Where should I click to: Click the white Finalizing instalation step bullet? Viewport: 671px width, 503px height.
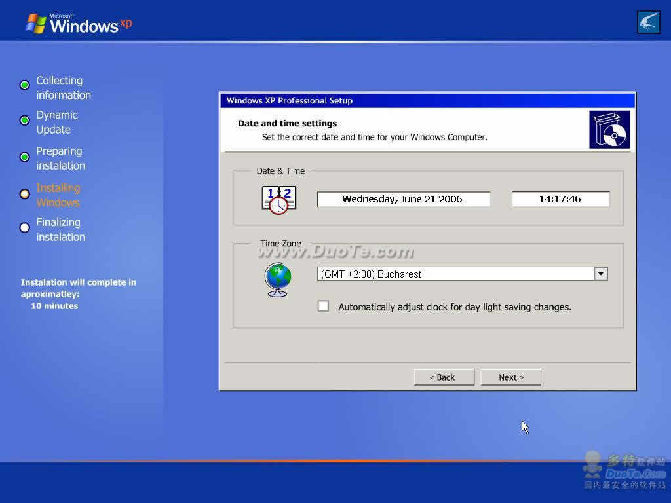tap(25, 227)
